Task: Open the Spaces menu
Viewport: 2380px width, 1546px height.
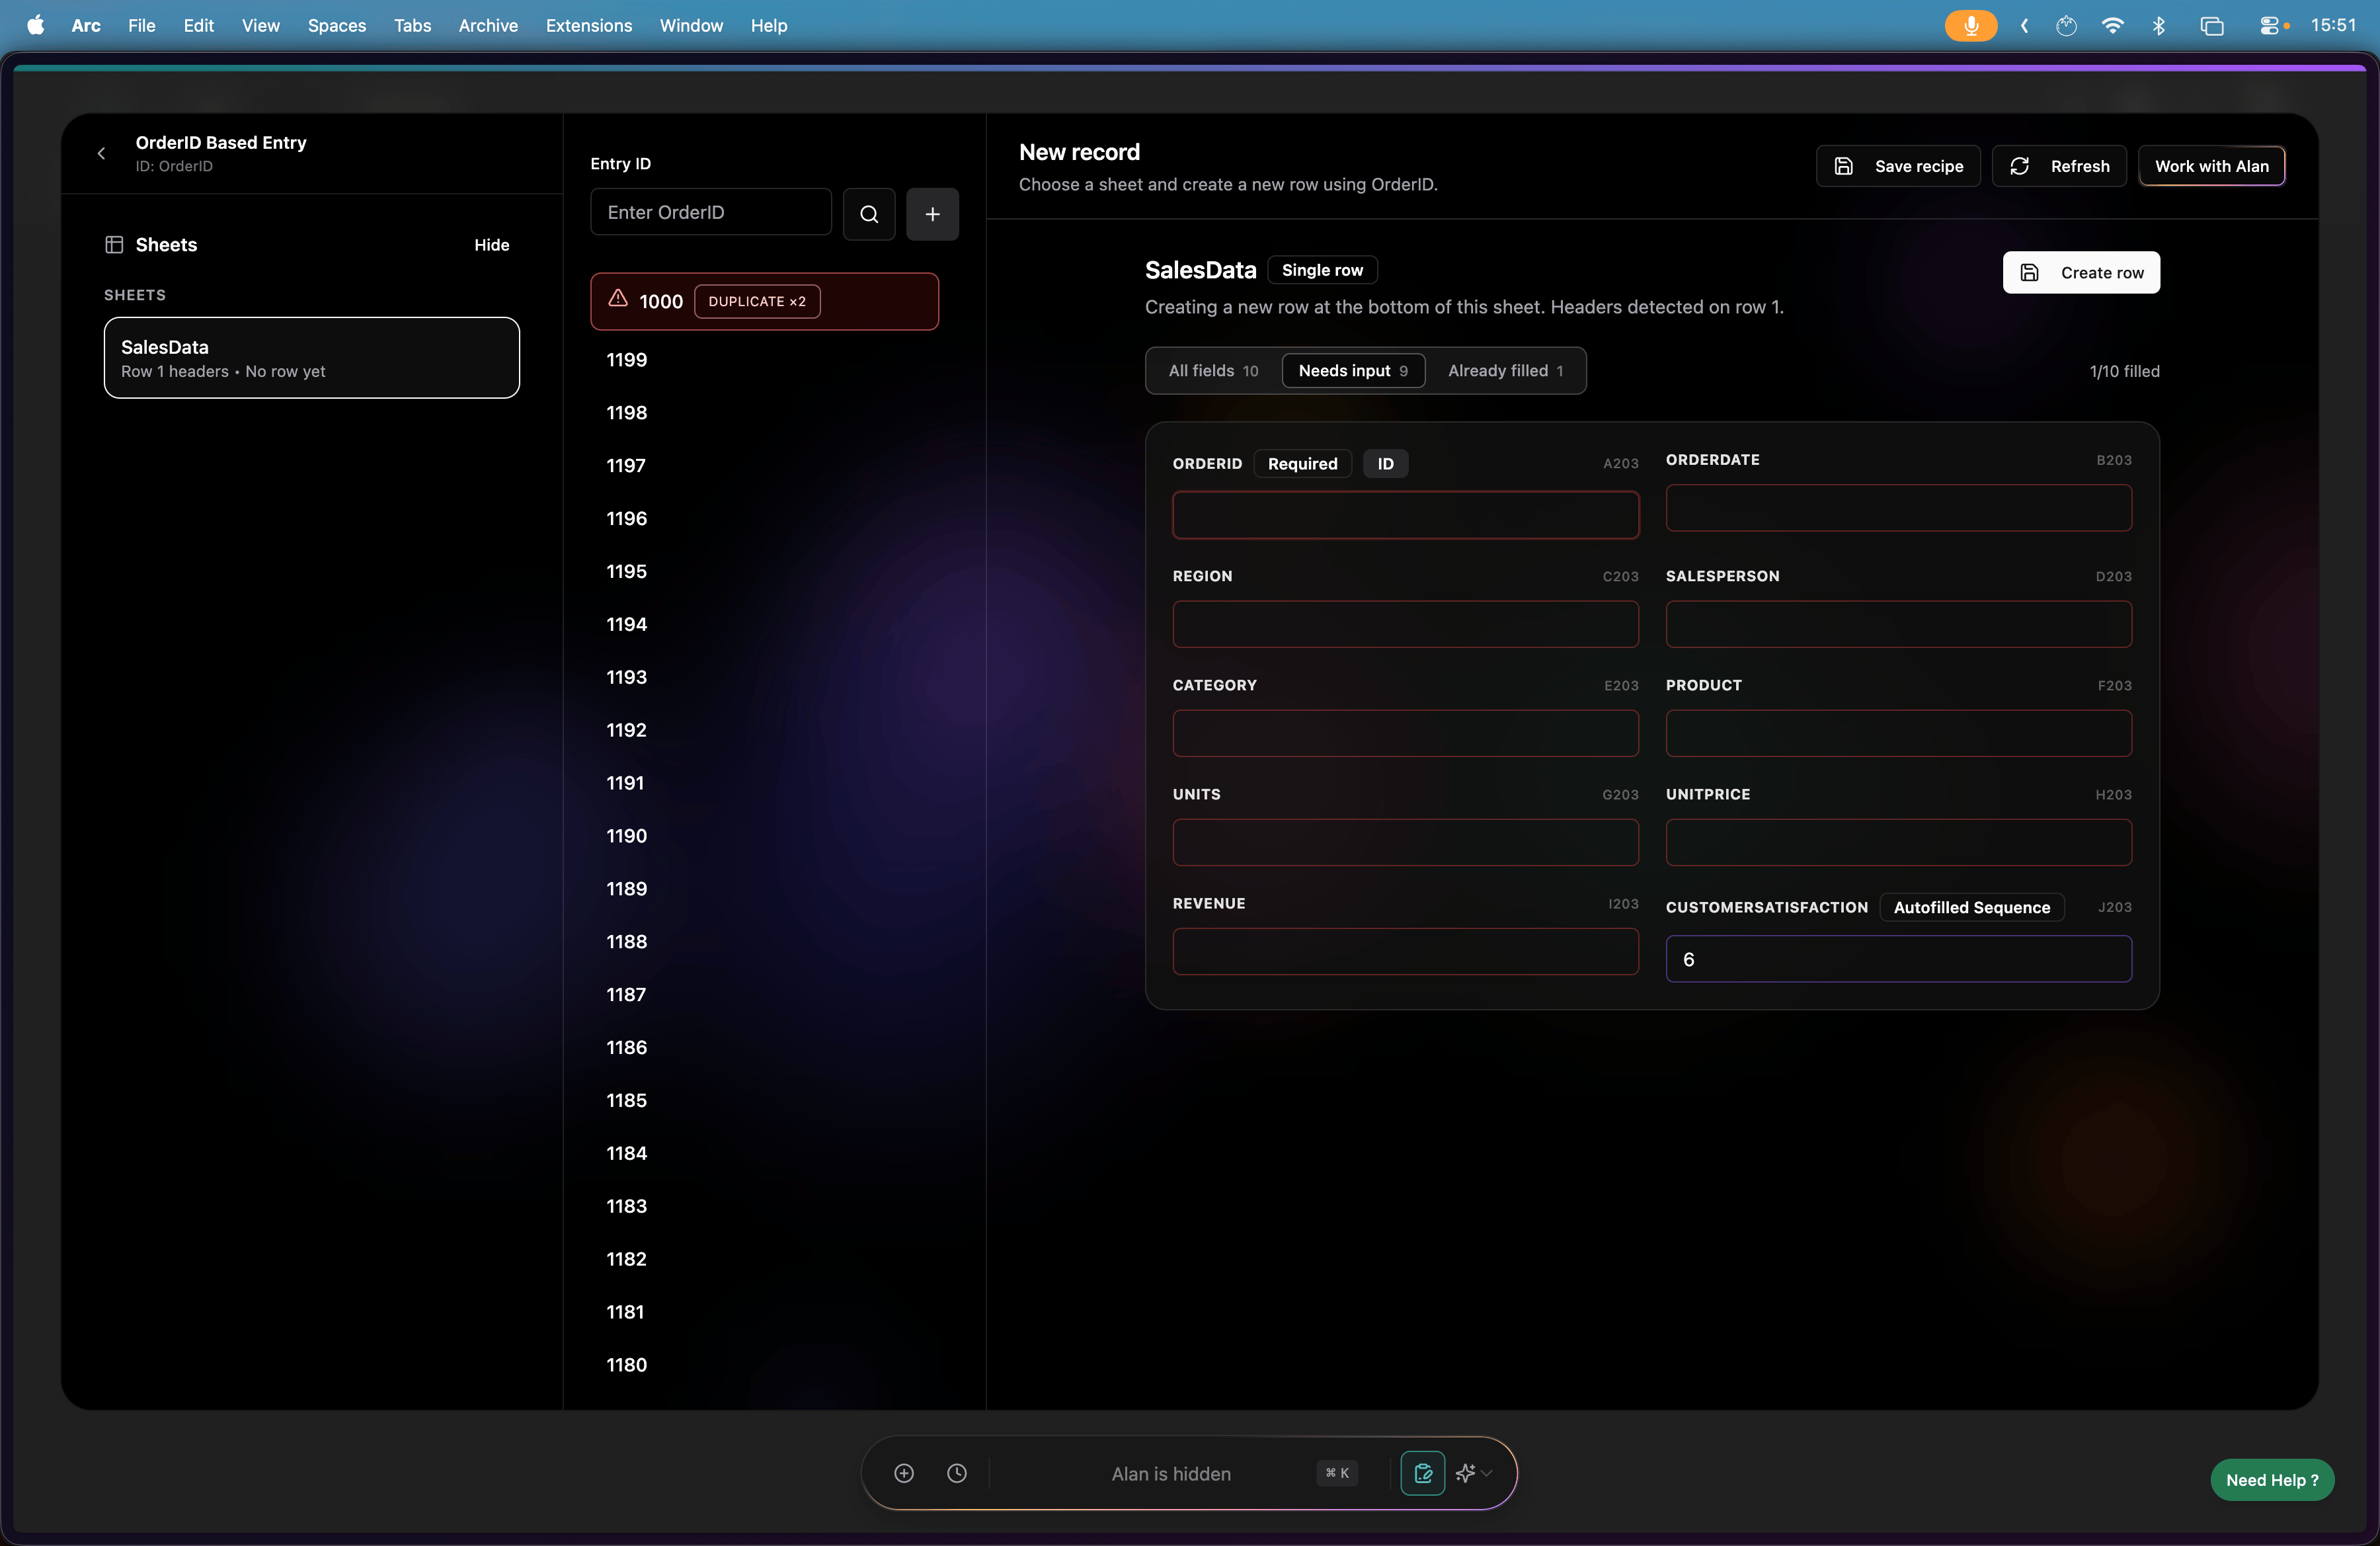Action: coord(336,25)
